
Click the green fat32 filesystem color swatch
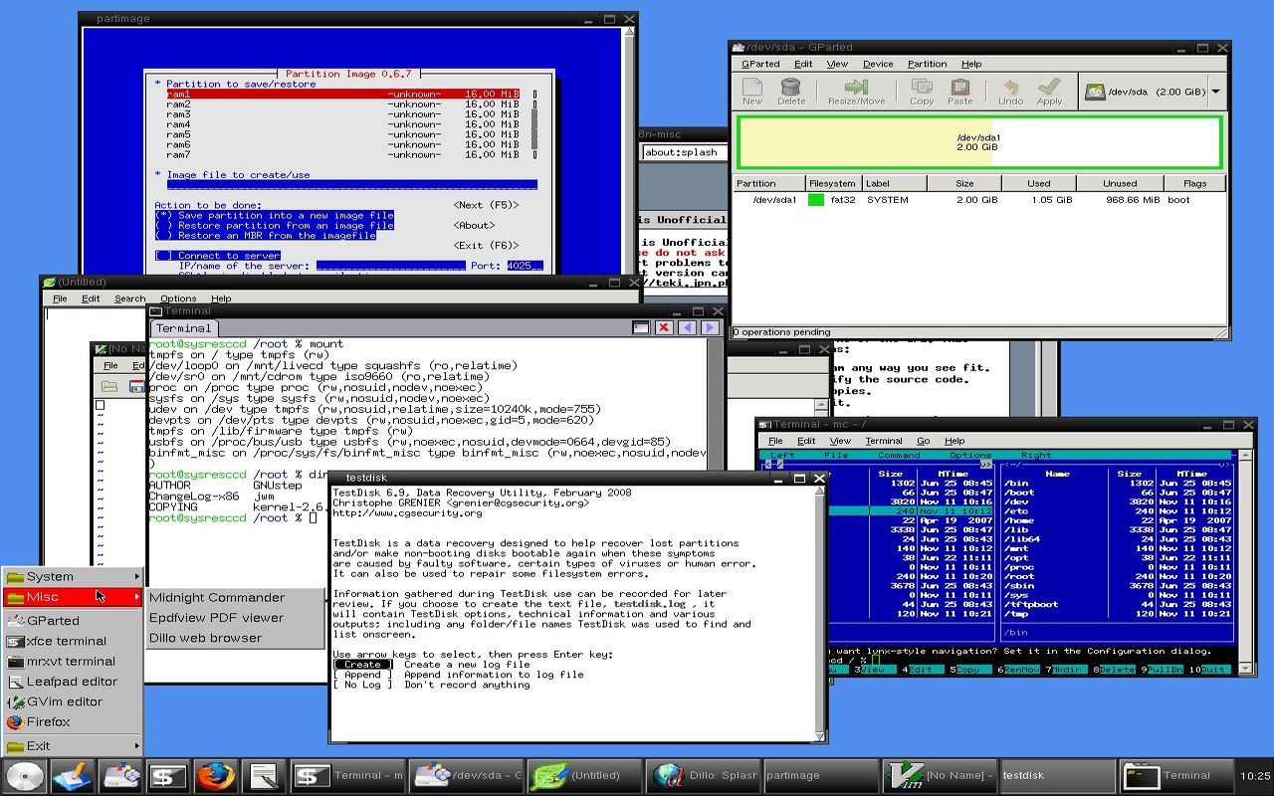816,200
